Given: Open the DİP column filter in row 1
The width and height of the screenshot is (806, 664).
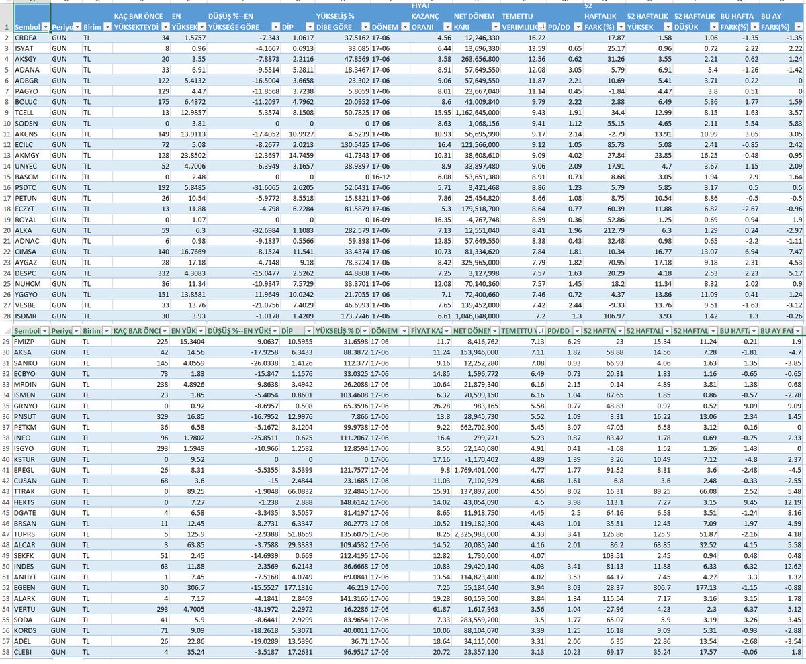Looking at the screenshot, I should [x=309, y=27].
